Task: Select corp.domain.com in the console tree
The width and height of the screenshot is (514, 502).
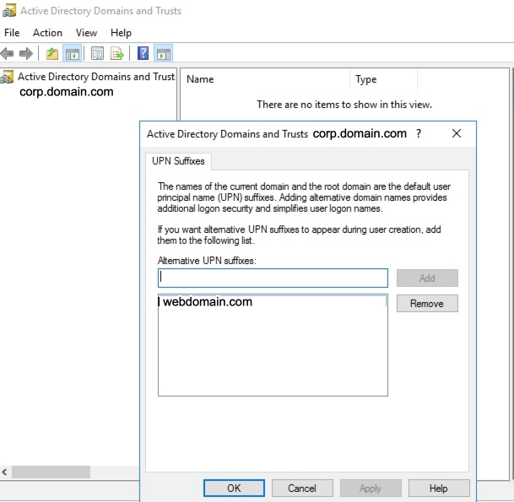Action: click(x=67, y=92)
